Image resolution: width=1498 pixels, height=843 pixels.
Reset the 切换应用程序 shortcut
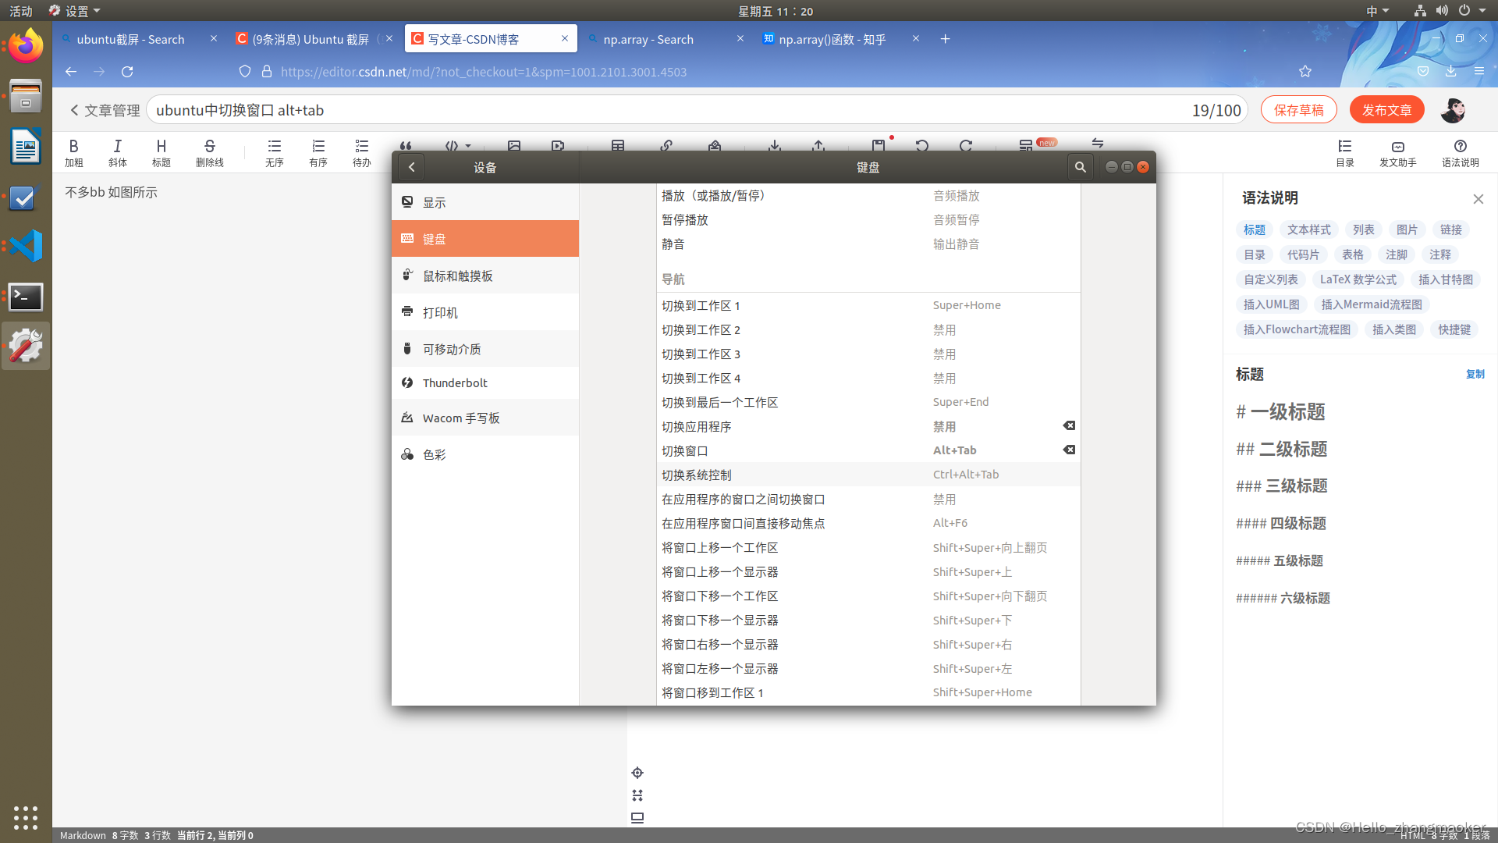(1069, 425)
